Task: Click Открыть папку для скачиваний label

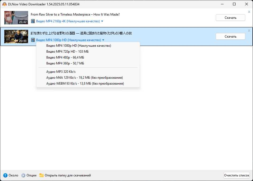Action: (68, 175)
